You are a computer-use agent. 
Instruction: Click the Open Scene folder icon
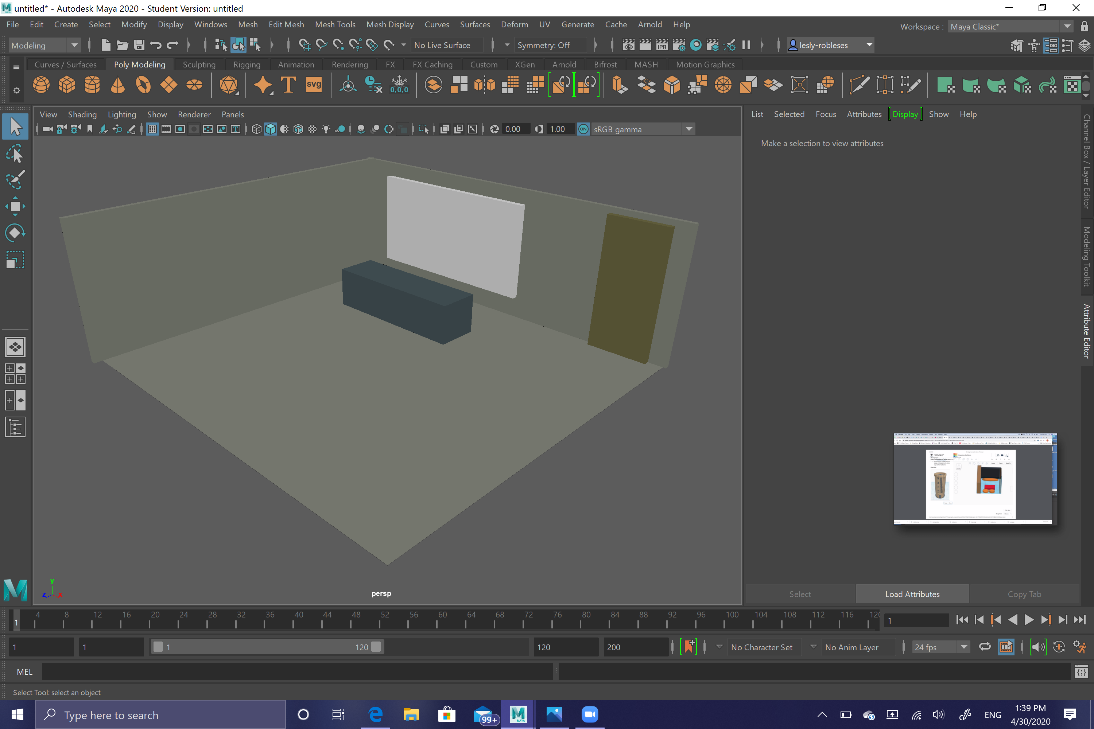coord(122,45)
